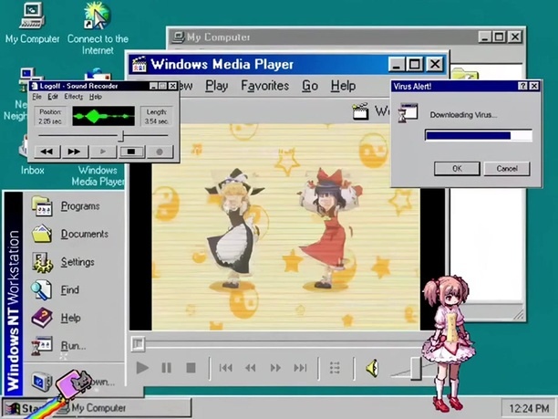
Task: Skip to the next track in Media Player
Action: point(299,368)
